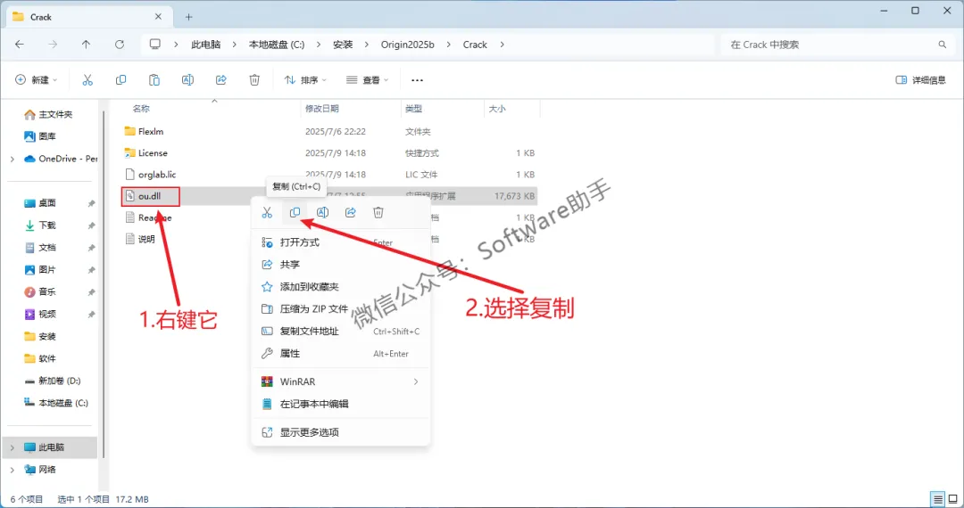Click the computer icon in the address bar
This screenshot has width=964, height=508.
[155, 45]
